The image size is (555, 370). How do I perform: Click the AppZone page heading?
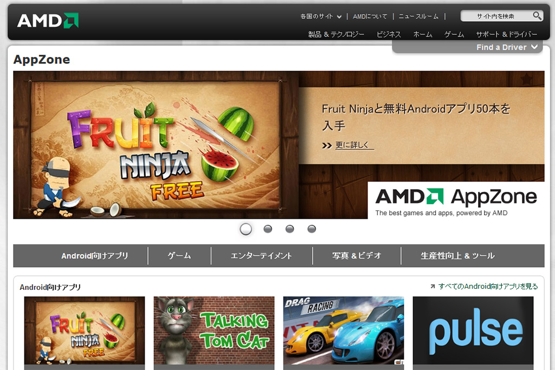(42, 60)
